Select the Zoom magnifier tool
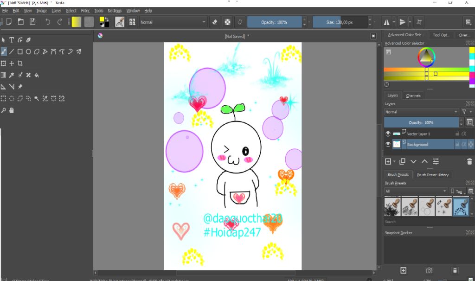The image size is (475, 281). (3, 110)
